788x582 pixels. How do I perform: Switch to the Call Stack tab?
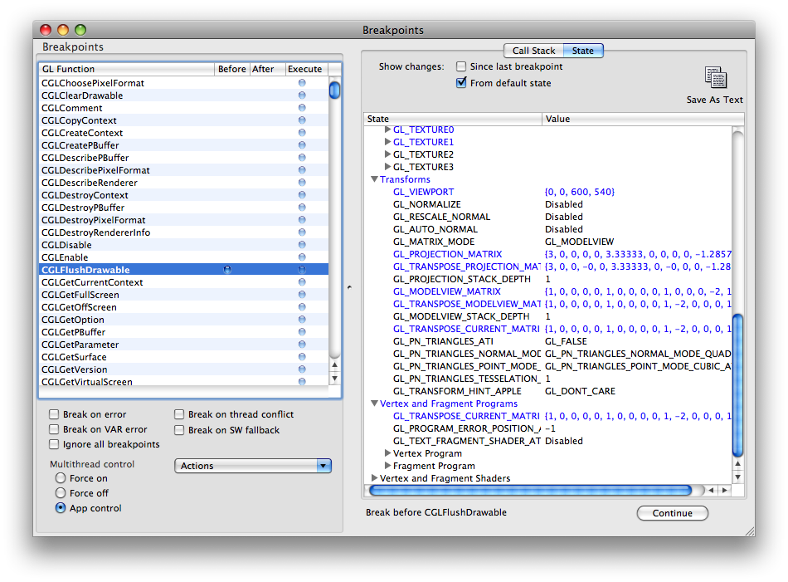pos(533,51)
